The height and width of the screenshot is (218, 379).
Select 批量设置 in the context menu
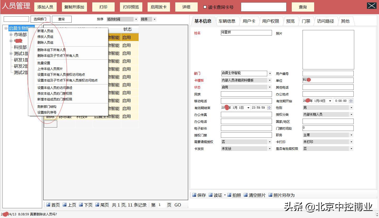pyautogui.click(x=44, y=63)
